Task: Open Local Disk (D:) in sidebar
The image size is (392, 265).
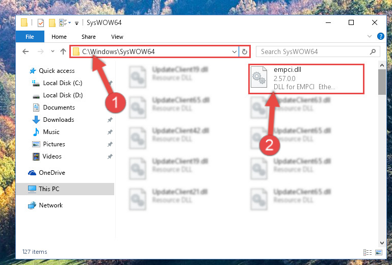Action: [x=63, y=95]
